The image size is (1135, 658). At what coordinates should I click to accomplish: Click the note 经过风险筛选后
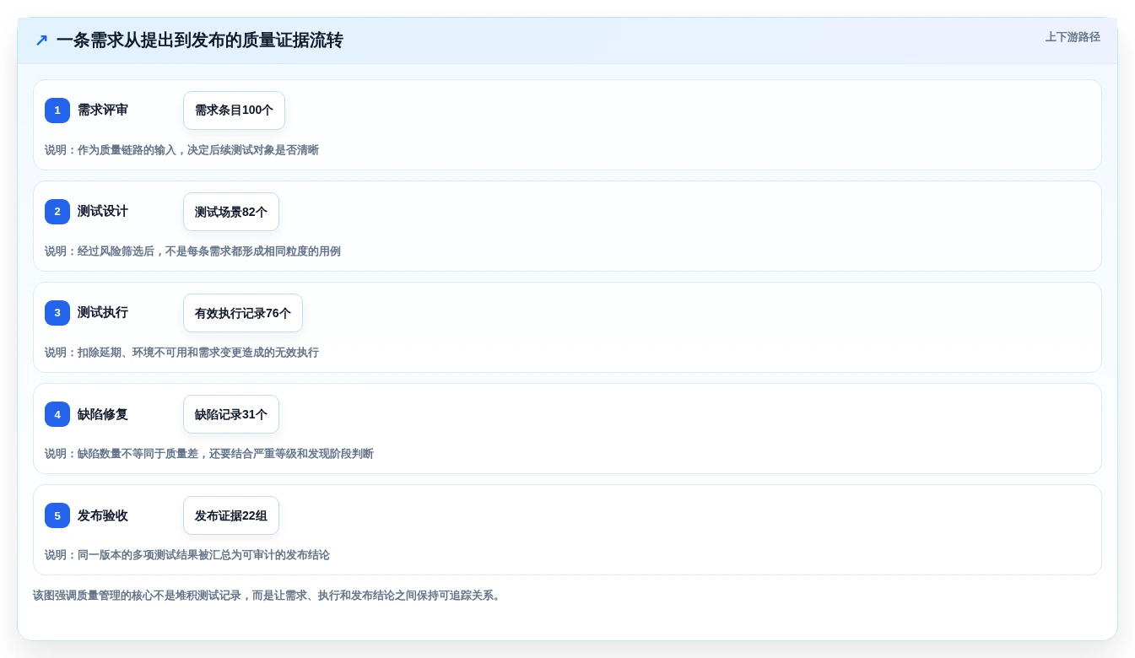tap(192, 251)
